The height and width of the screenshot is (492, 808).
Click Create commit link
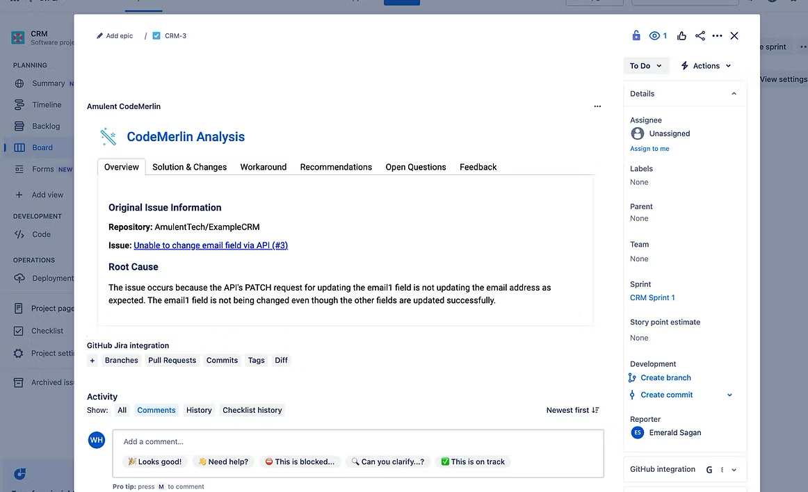tap(666, 395)
